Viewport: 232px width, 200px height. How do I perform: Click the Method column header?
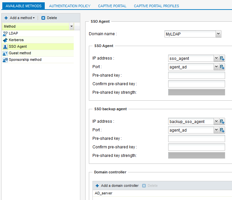coord(36,26)
